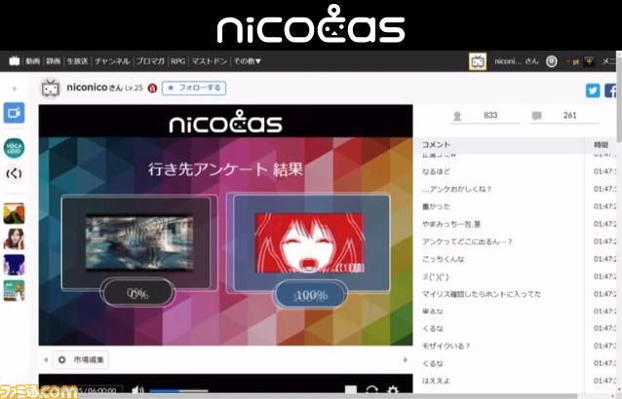The height and width of the screenshot is (399, 622).
Task: Open the niconico TV logo home icon
Action: tap(15, 61)
